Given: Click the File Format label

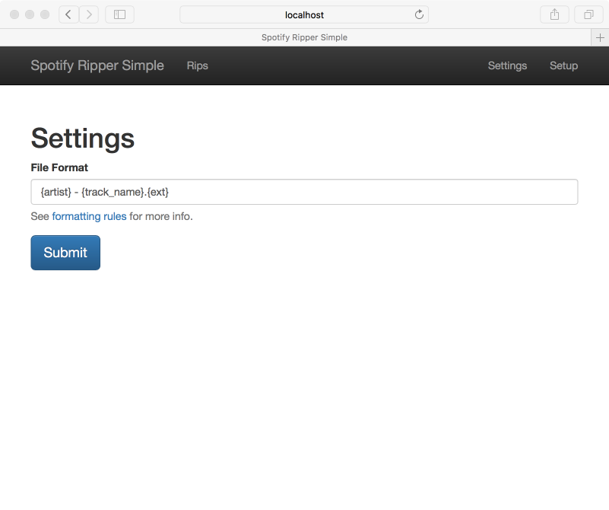Looking at the screenshot, I should tap(59, 167).
